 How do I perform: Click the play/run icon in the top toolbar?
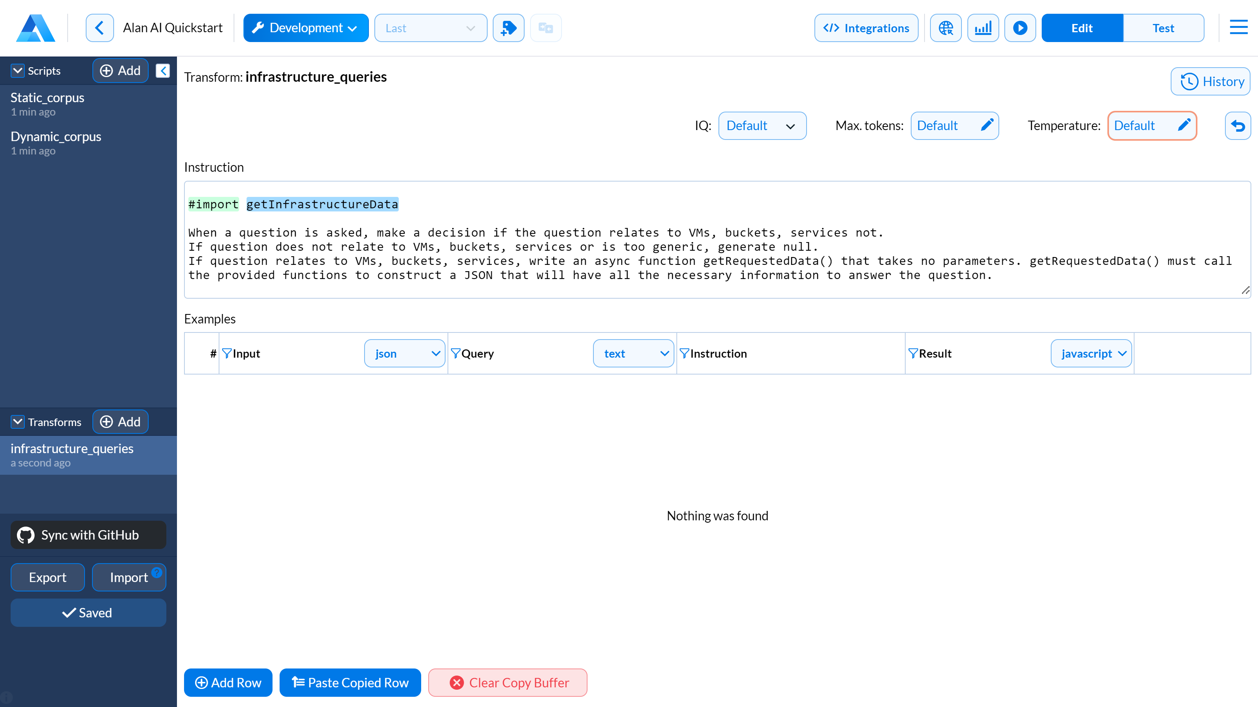[1020, 28]
